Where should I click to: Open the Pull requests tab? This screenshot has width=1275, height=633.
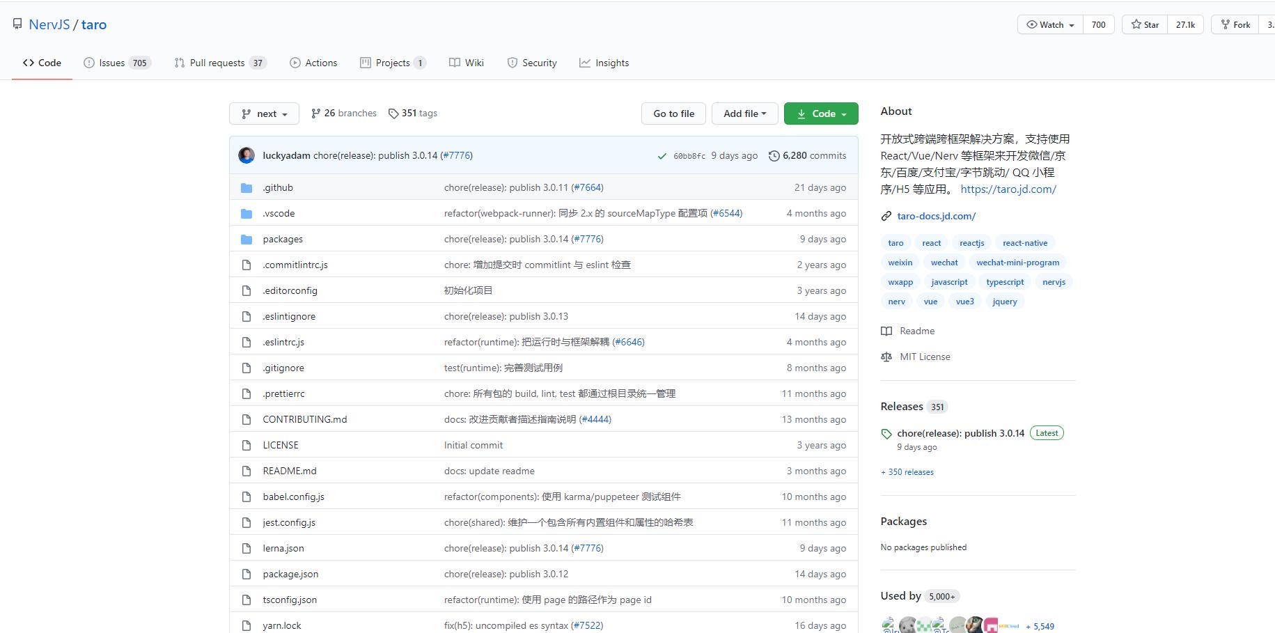coord(220,63)
